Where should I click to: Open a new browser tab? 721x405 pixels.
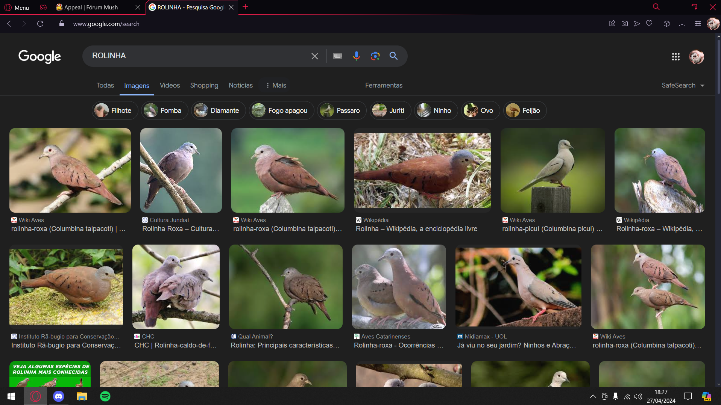point(245,7)
